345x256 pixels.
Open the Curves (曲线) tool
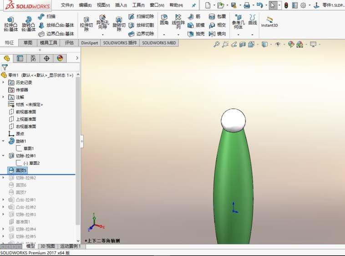(252, 20)
